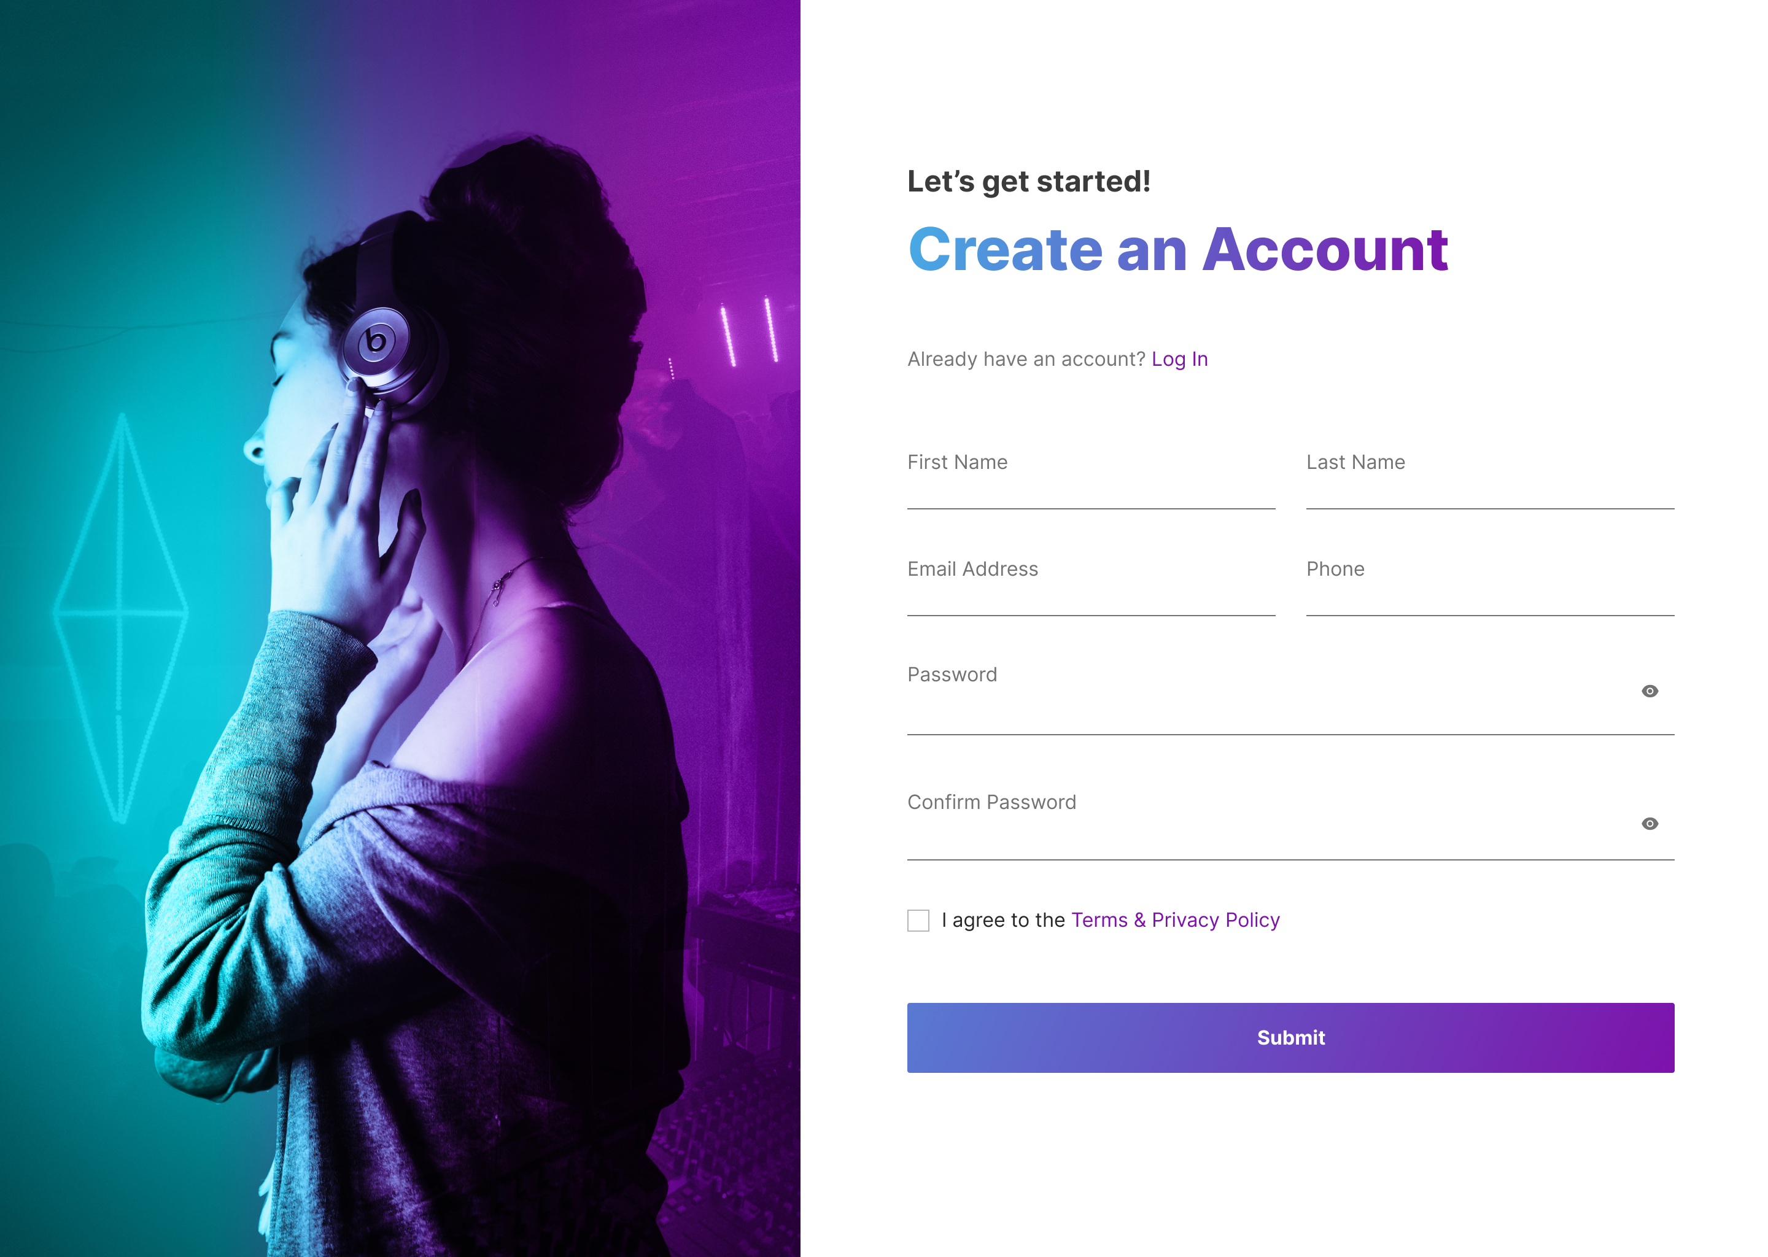1768x1257 pixels.
Task: Click the Let's get started! text
Action: (x=1029, y=182)
